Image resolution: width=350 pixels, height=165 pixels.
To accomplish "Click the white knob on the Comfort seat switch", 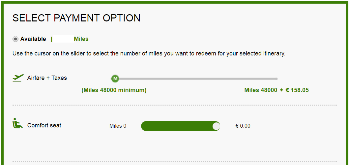I will click(x=216, y=126).
